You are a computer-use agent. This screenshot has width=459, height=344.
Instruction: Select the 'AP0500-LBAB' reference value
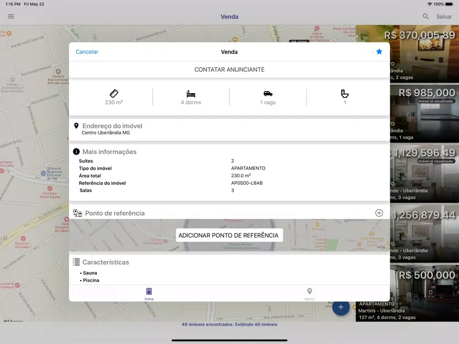click(247, 183)
